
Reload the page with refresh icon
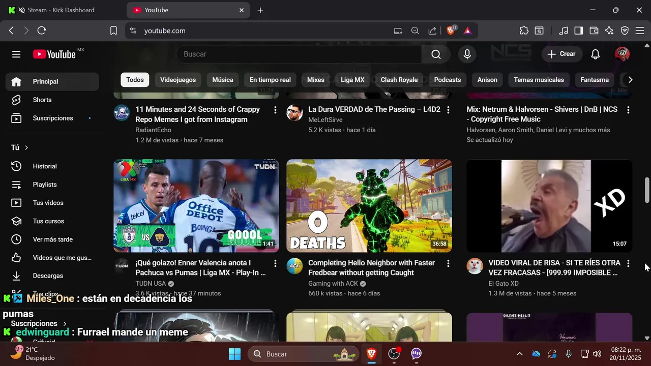[x=42, y=30]
